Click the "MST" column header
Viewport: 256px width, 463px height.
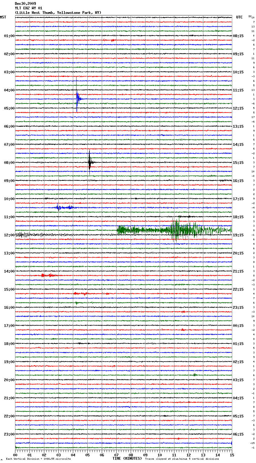tap(3, 17)
